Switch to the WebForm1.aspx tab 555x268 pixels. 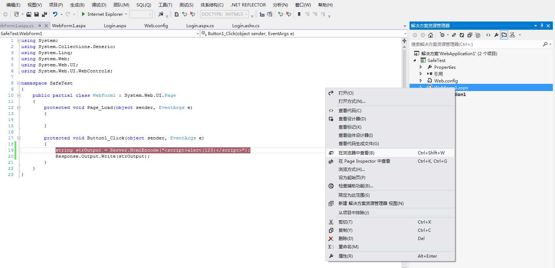point(69,26)
